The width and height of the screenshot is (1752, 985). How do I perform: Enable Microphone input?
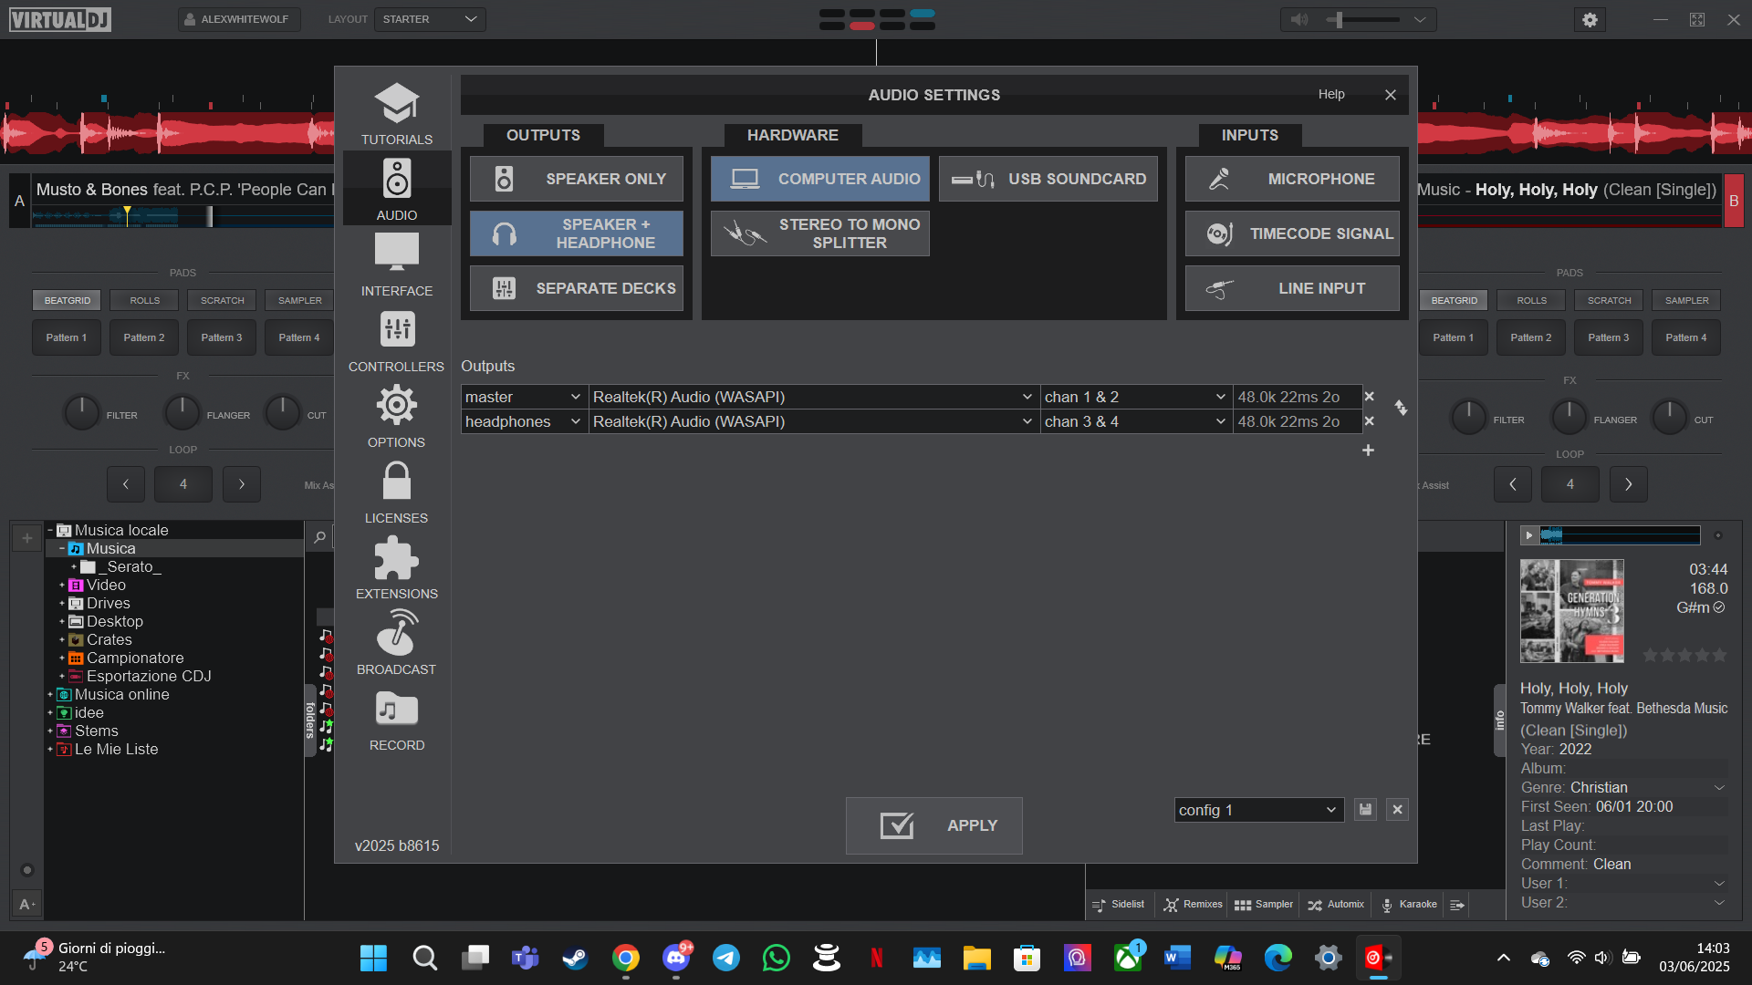tap(1292, 179)
